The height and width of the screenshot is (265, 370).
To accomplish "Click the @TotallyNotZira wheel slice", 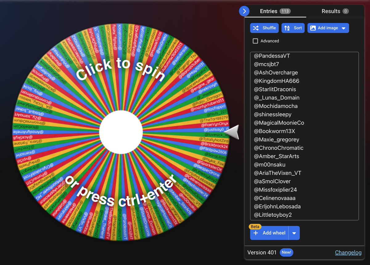I will point(214,140).
